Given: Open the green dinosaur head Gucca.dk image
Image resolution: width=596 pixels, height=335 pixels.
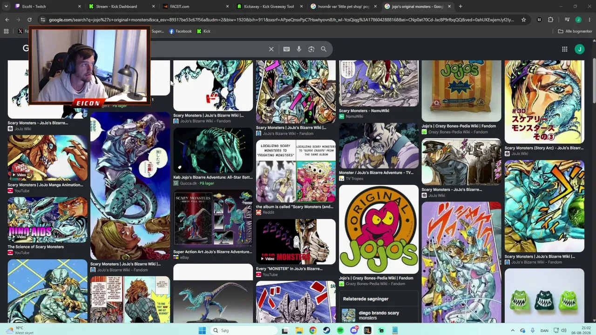Looking at the screenshot, I should [x=213, y=150].
